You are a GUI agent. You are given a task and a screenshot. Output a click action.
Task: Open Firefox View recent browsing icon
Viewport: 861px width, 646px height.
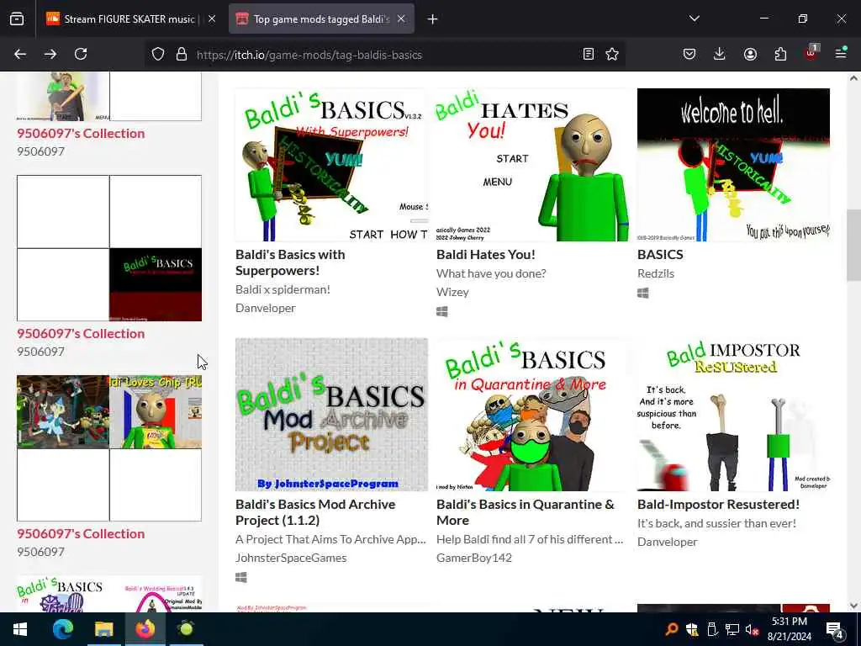17,19
